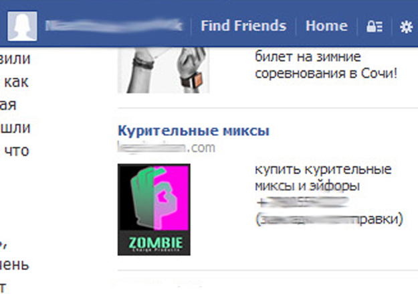Click the green and pink hand graphic
This screenshot has width=418, height=294.
154,197
